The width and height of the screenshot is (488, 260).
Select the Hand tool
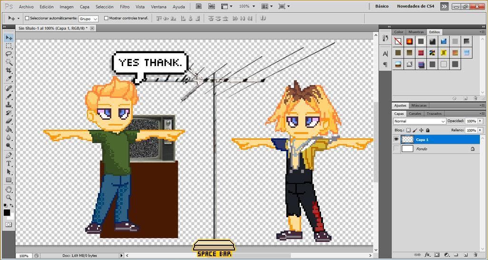(x=9, y=189)
